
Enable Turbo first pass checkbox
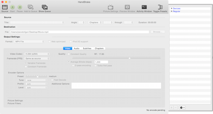[95, 66]
